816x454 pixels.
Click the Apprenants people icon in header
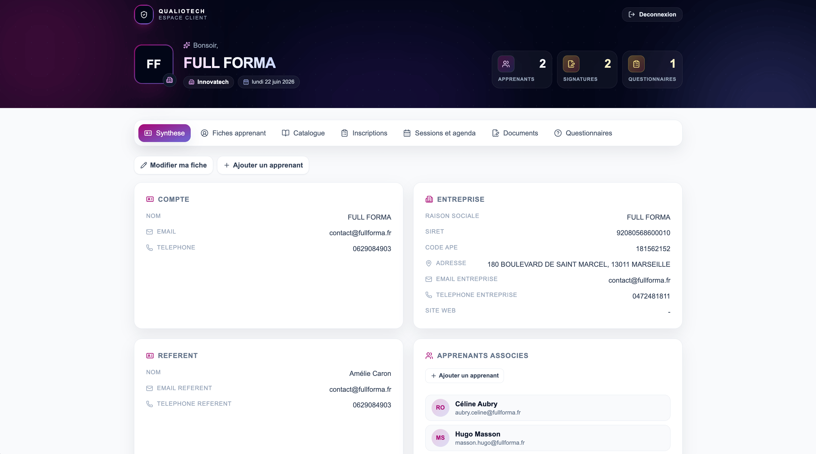tap(506, 64)
